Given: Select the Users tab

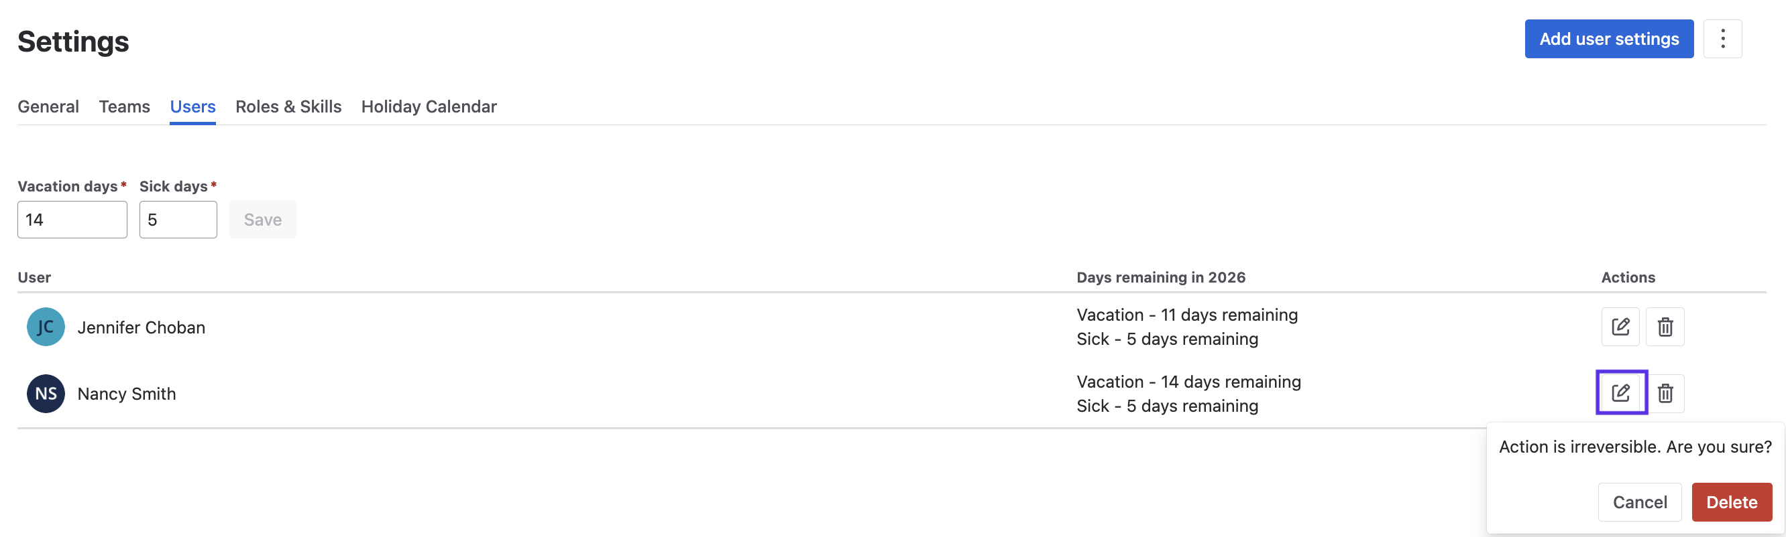Looking at the screenshot, I should click(192, 106).
